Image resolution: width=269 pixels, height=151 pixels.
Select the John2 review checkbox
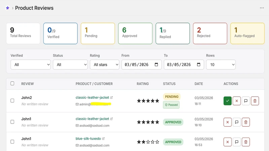12,100
